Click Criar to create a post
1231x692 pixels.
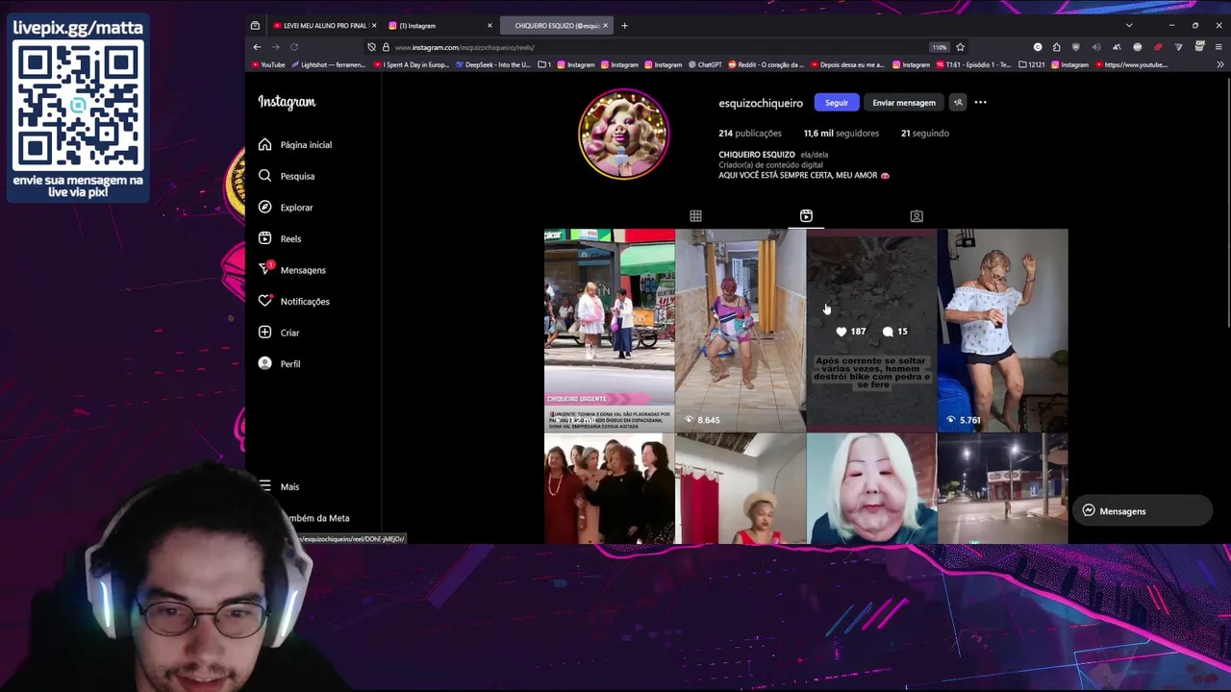tap(279, 333)
